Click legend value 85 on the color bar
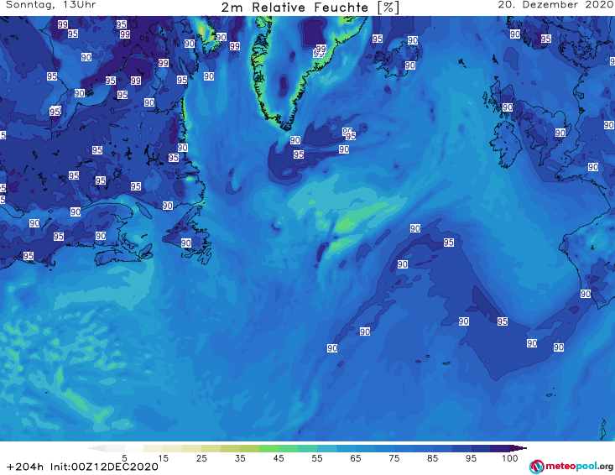 [433, 458]
